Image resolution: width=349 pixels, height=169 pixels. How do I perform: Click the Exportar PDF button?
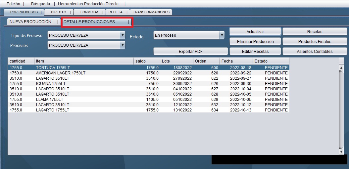pyautogui.click(x=190, y=52)
